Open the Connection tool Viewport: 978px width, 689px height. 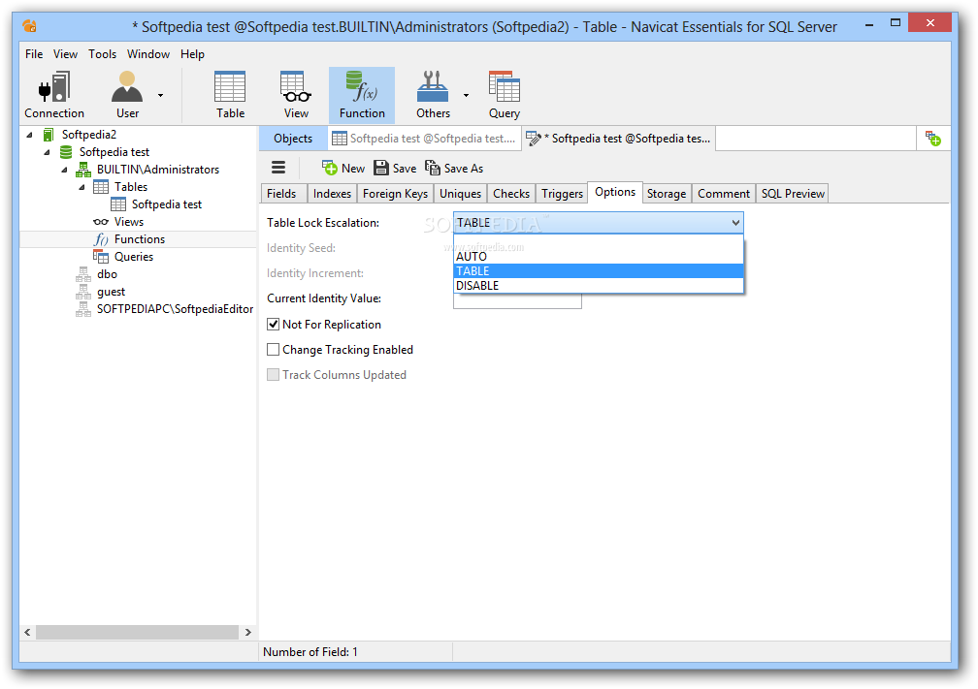pyautogui.click(x=54, y=95)
